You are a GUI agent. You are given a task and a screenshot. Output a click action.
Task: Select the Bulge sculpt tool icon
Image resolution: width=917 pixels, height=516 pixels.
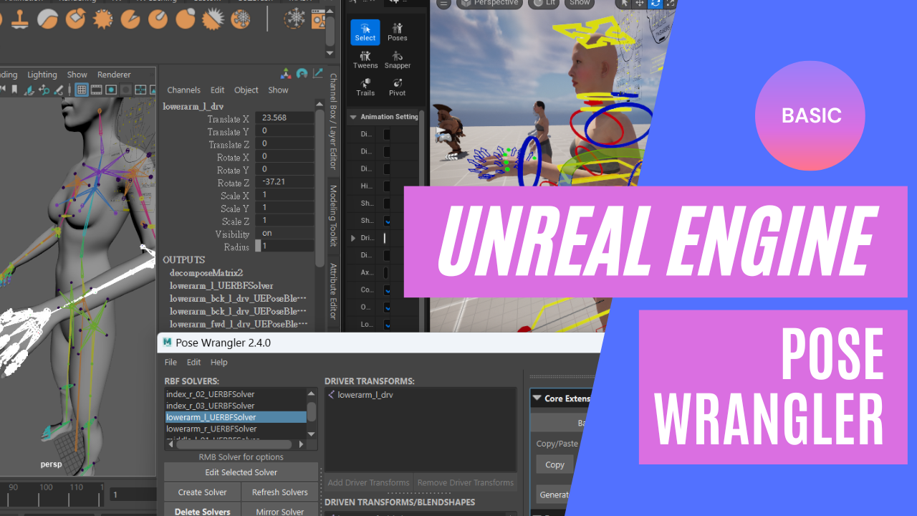(186, 19)
